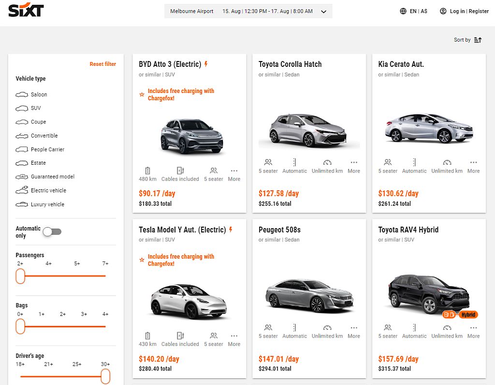Viewport: 495px width, 385px height.
Task: Select the SUV vehicle type filter
Action: coord(36,108)
